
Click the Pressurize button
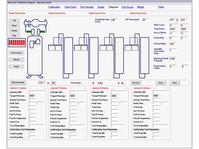16,53
